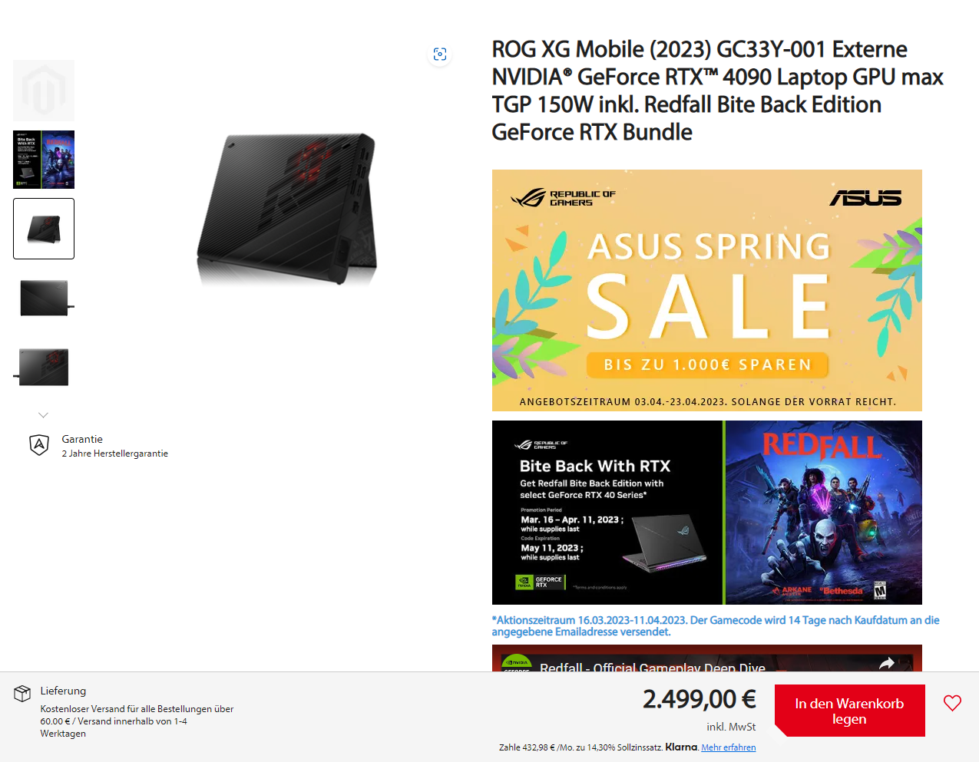
Task: Select placeholder logo thumbnail
Action: click(x=44, y=91)
